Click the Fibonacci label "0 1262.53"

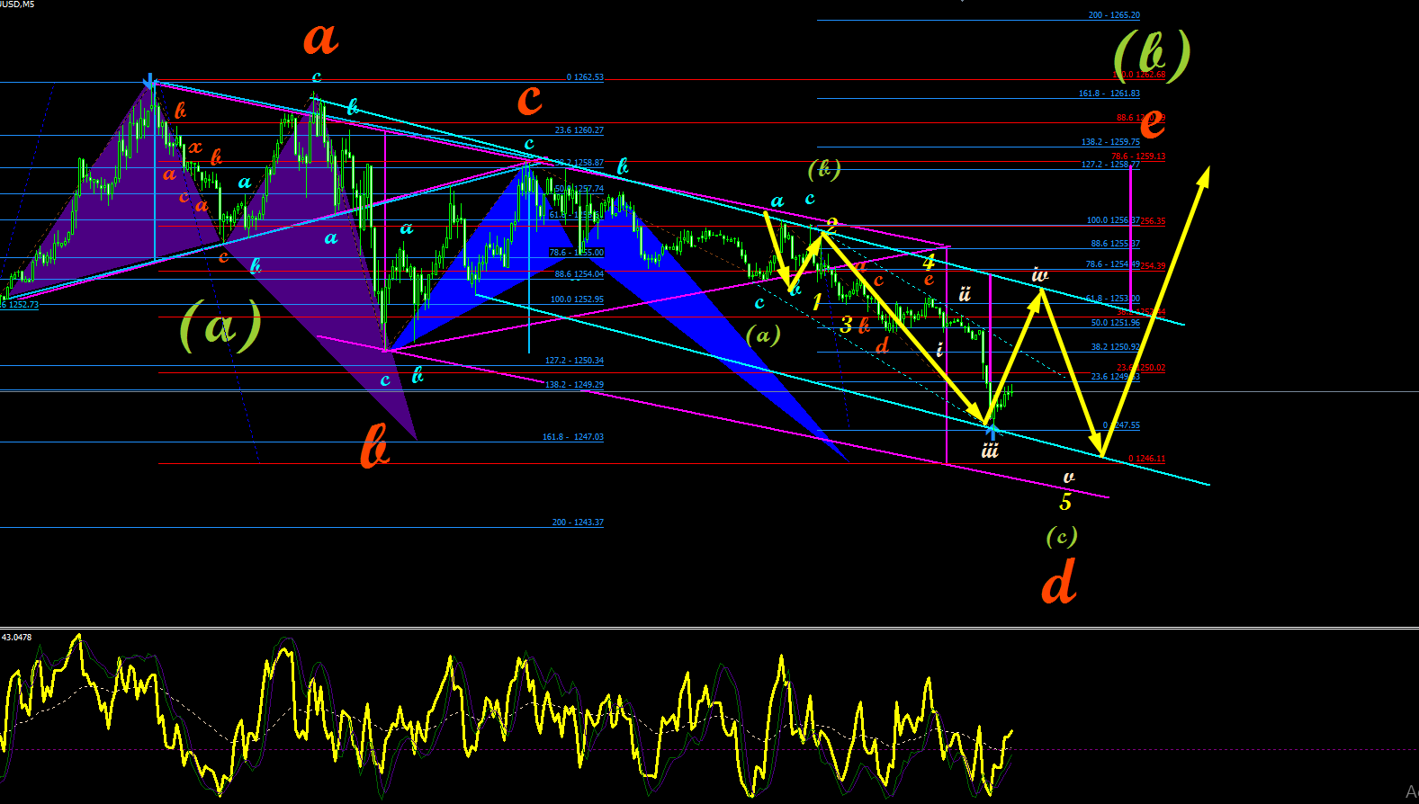click(585, 77)
